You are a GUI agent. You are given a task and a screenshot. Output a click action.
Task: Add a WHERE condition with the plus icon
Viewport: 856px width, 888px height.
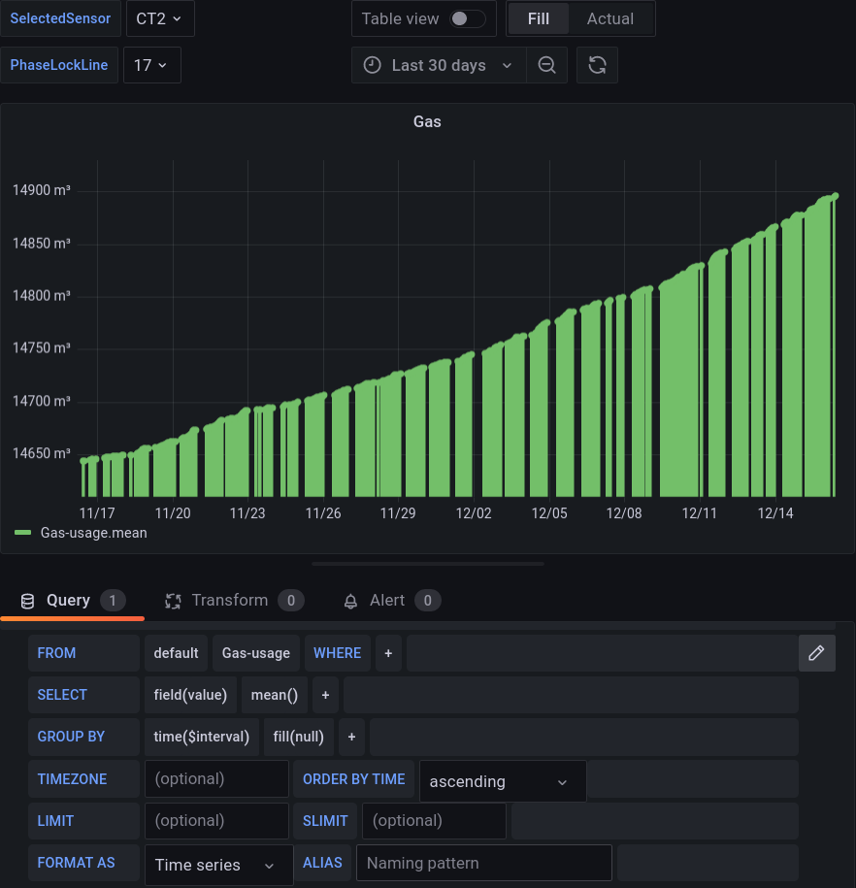pyautogui.click(x=388, y=652)
